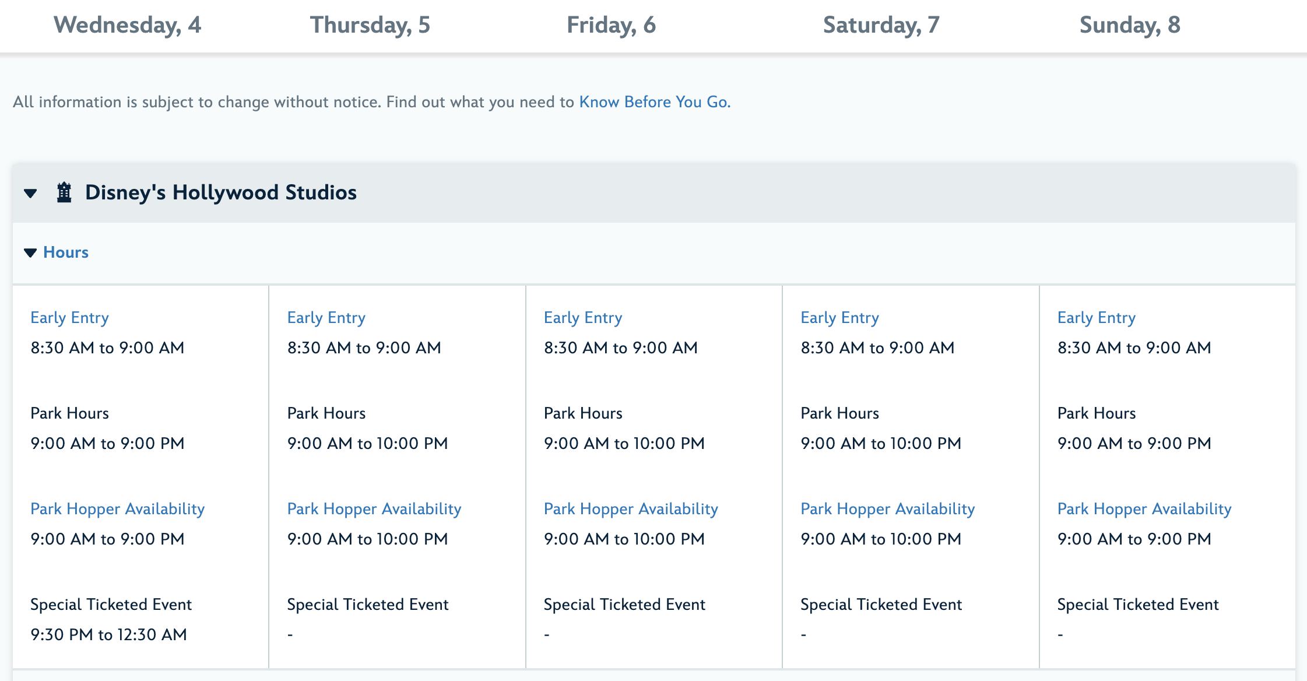Open Friday's Park Hopper Availability link
Viewport: 1307px width, 681px height.
631,509
